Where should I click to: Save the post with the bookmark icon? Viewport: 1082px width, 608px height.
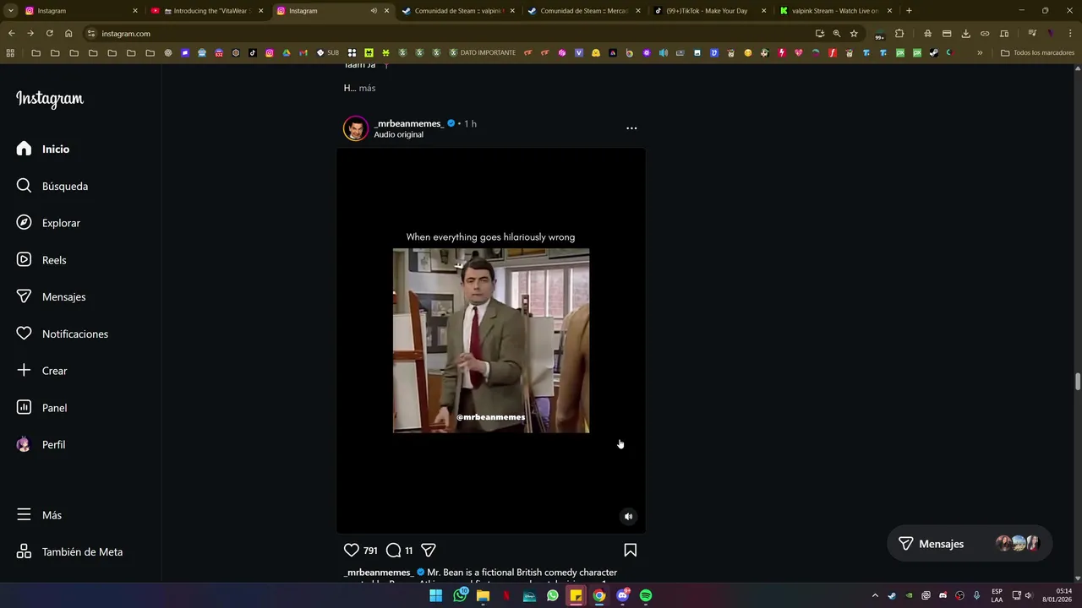click(631, 550)
